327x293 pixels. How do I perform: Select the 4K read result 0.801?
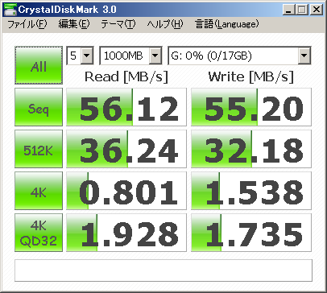click(126, 191)
